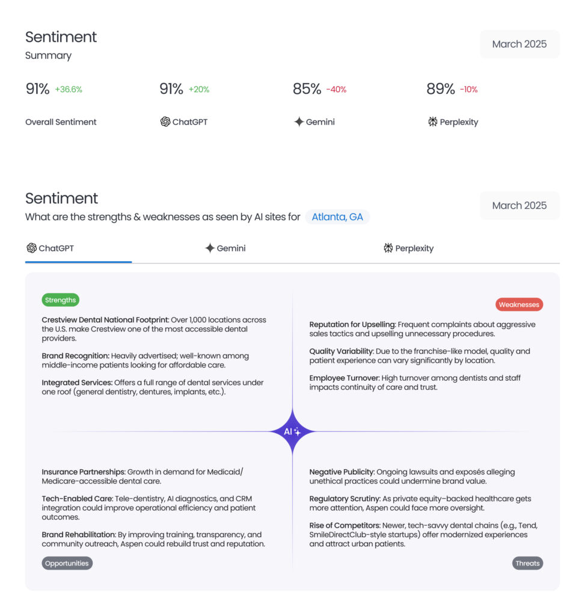Click the Perplexity icon beside the 89% score
This screenshot has width=585, height=616.
point(433,122)
